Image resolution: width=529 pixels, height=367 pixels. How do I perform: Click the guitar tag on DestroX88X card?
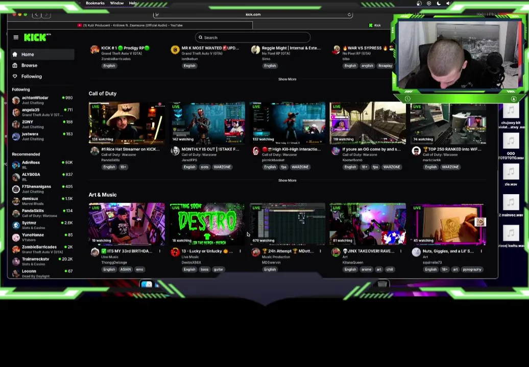[x=218, y=269]
